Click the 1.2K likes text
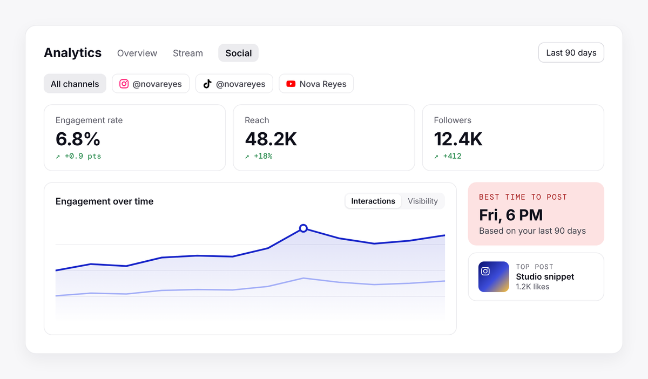This screenshot has height=379, width=648. click(532, 287)
